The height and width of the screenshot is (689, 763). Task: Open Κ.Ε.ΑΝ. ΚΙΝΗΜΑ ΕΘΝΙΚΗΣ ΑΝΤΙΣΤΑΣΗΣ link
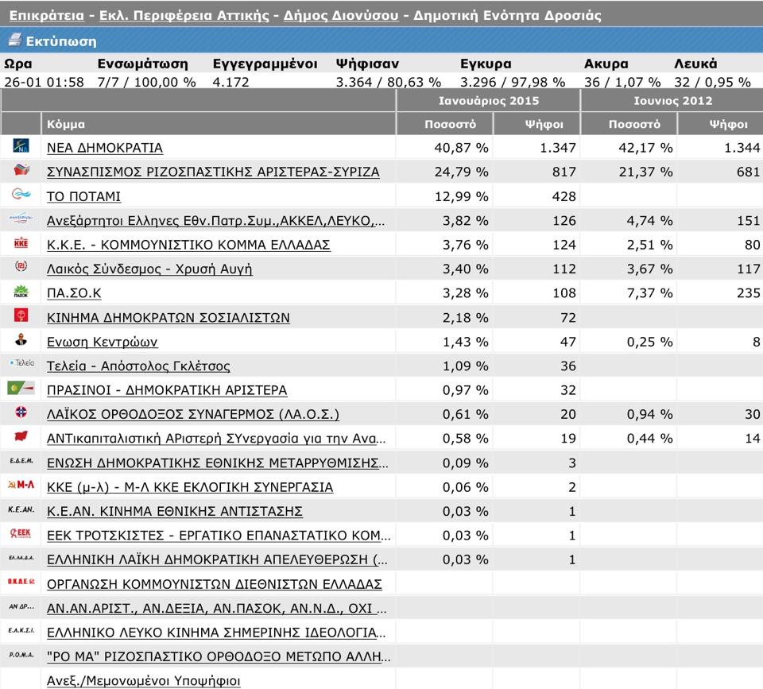[175, 512]
